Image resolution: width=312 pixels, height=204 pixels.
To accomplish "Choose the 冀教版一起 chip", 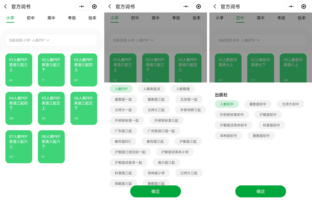I will [123, 99].
